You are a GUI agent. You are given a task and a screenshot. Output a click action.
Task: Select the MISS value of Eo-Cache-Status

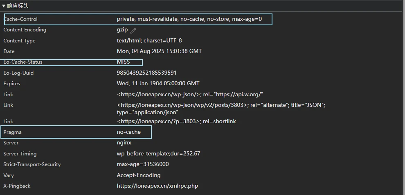(123, 62)
